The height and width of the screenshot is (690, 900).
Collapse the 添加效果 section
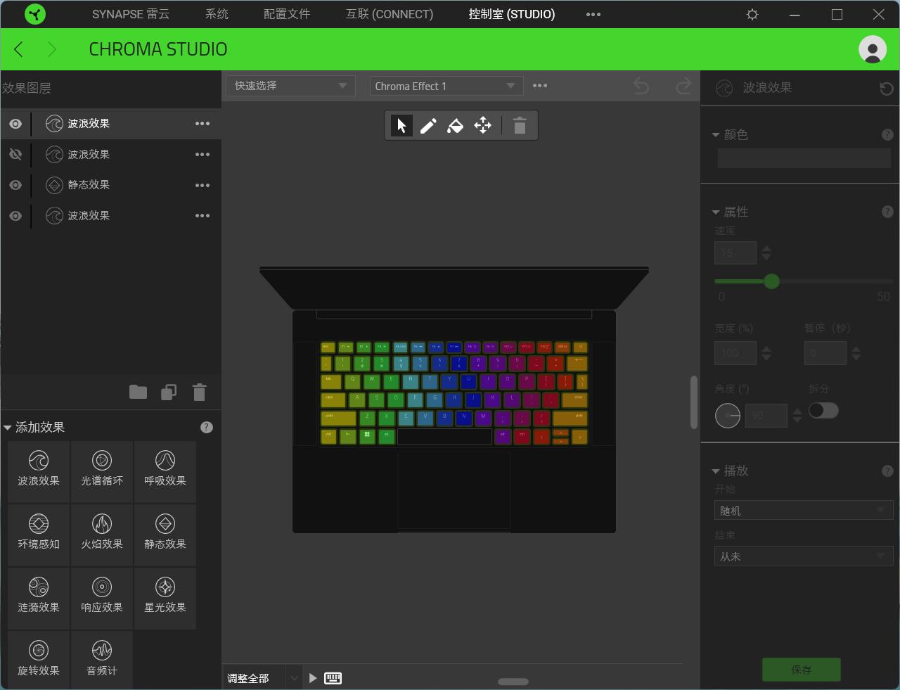(x=8, y=428)
